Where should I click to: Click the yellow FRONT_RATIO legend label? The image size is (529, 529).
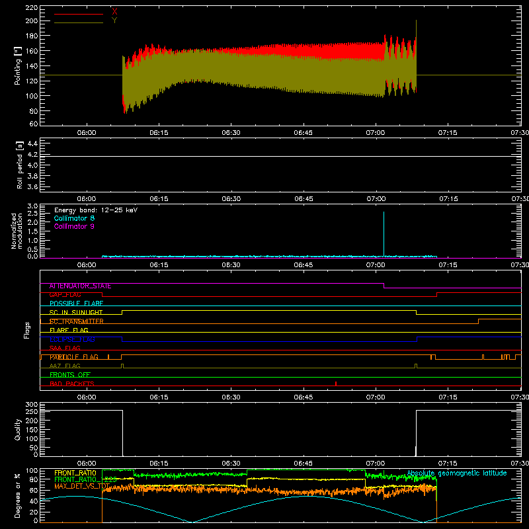[x=75, y=473]
